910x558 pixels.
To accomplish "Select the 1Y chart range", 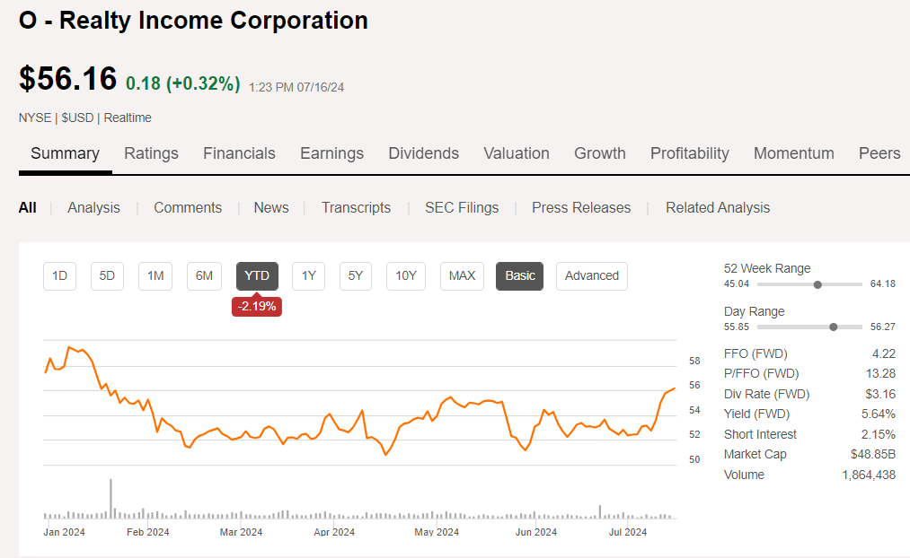I will (308, 276).
